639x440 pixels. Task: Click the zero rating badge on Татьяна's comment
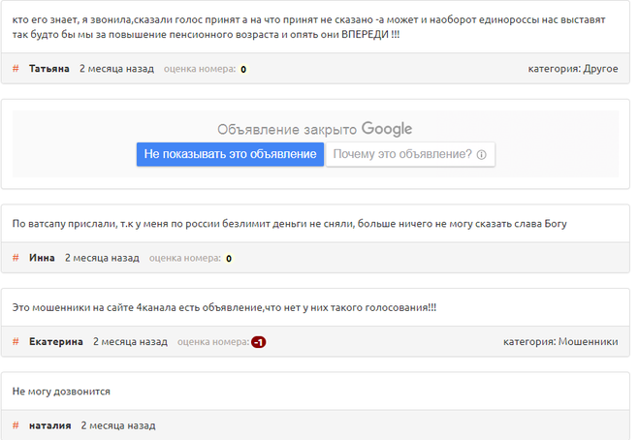pyautogui.click(x=242, y=70)
